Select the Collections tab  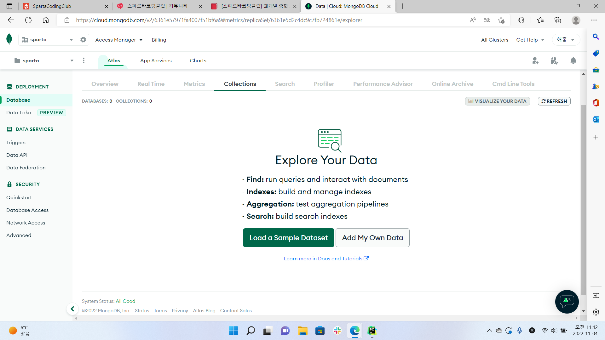pos(240,84)
